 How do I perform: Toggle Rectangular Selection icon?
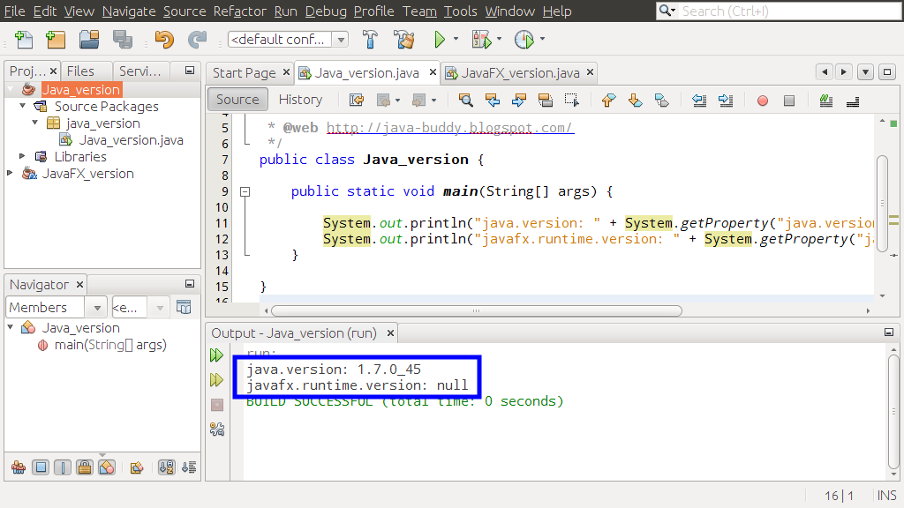tap(571, 101)
